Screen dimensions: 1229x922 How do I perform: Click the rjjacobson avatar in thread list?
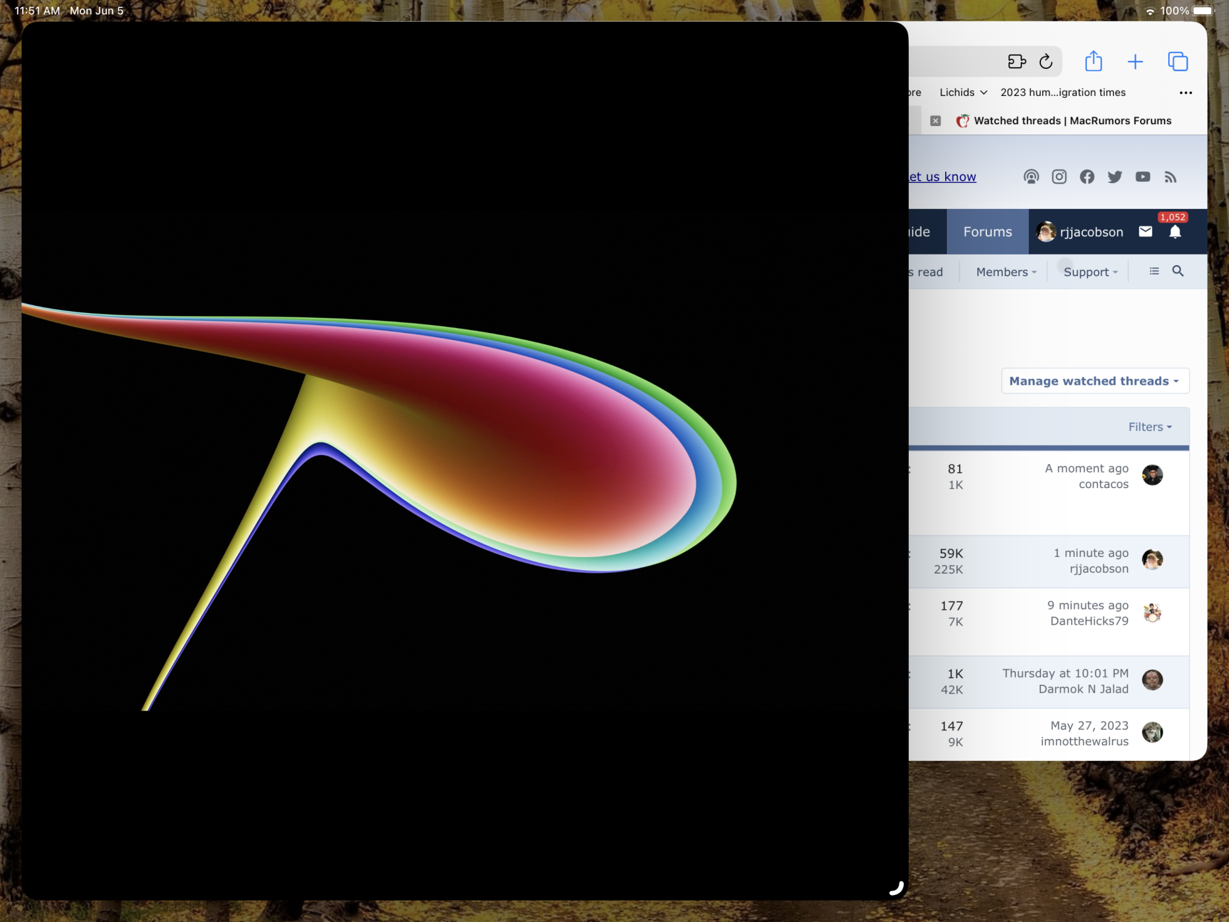[1152, 559]
